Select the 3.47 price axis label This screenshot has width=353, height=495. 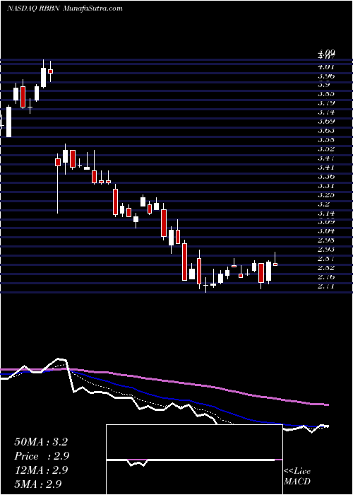[326, 158]
